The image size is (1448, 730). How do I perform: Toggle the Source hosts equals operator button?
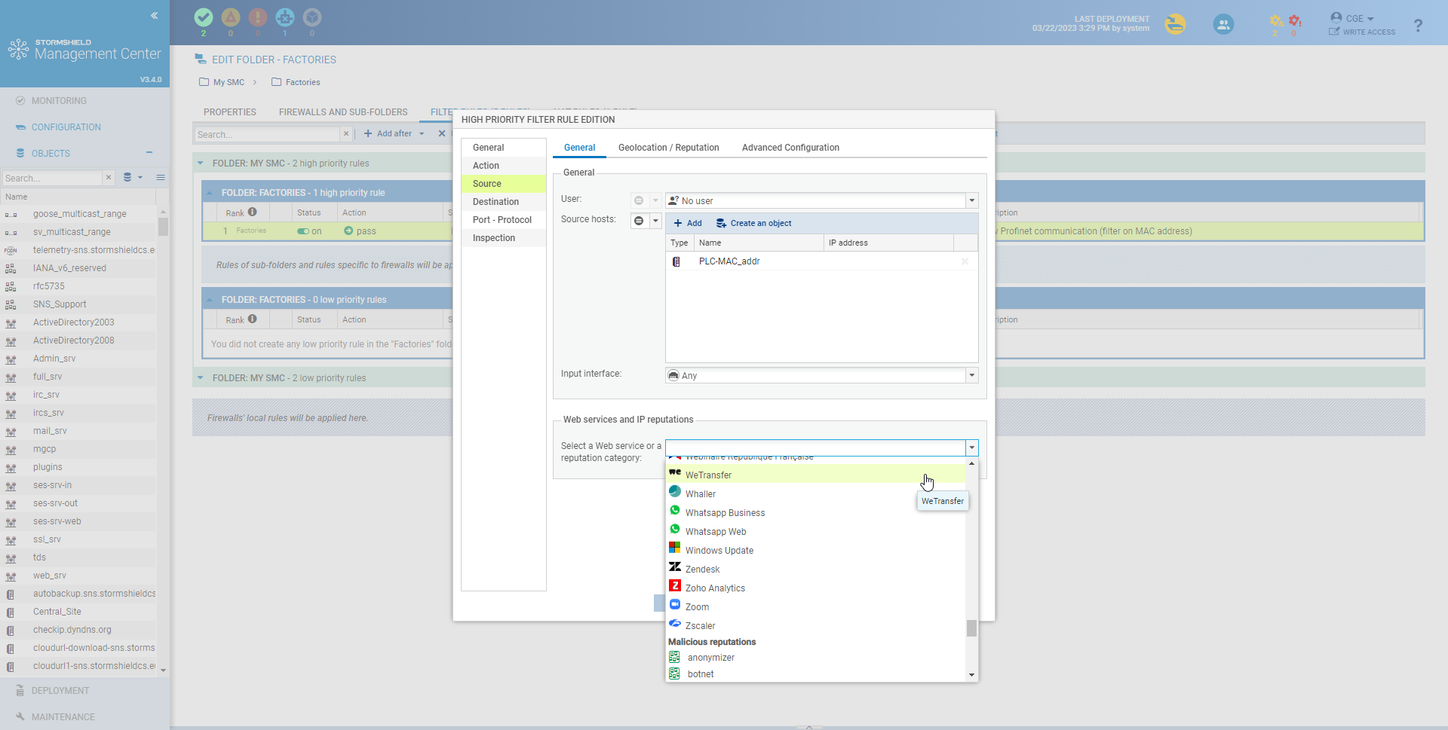click(x=640, y=221)
